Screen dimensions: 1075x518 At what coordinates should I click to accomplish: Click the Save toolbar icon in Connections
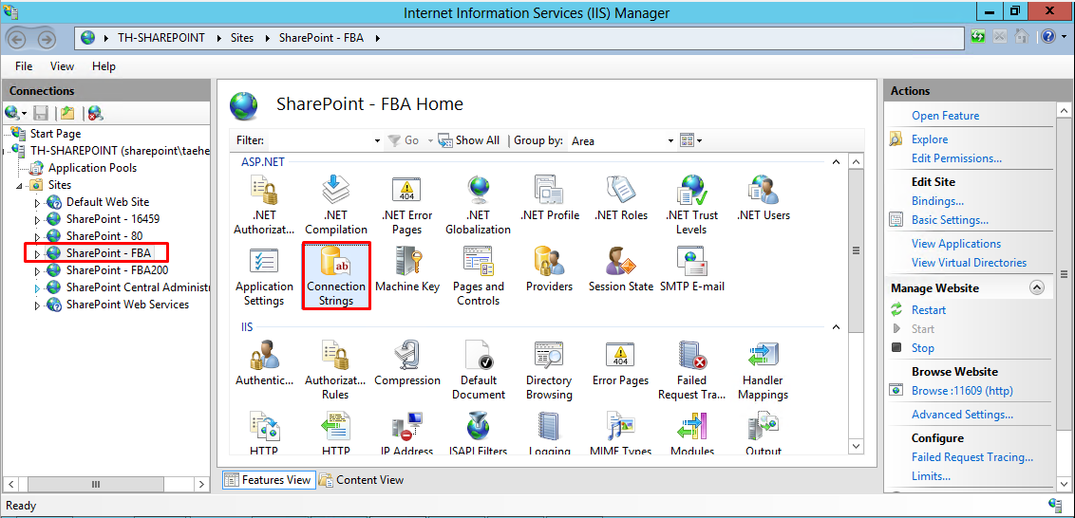click(41, 112)
